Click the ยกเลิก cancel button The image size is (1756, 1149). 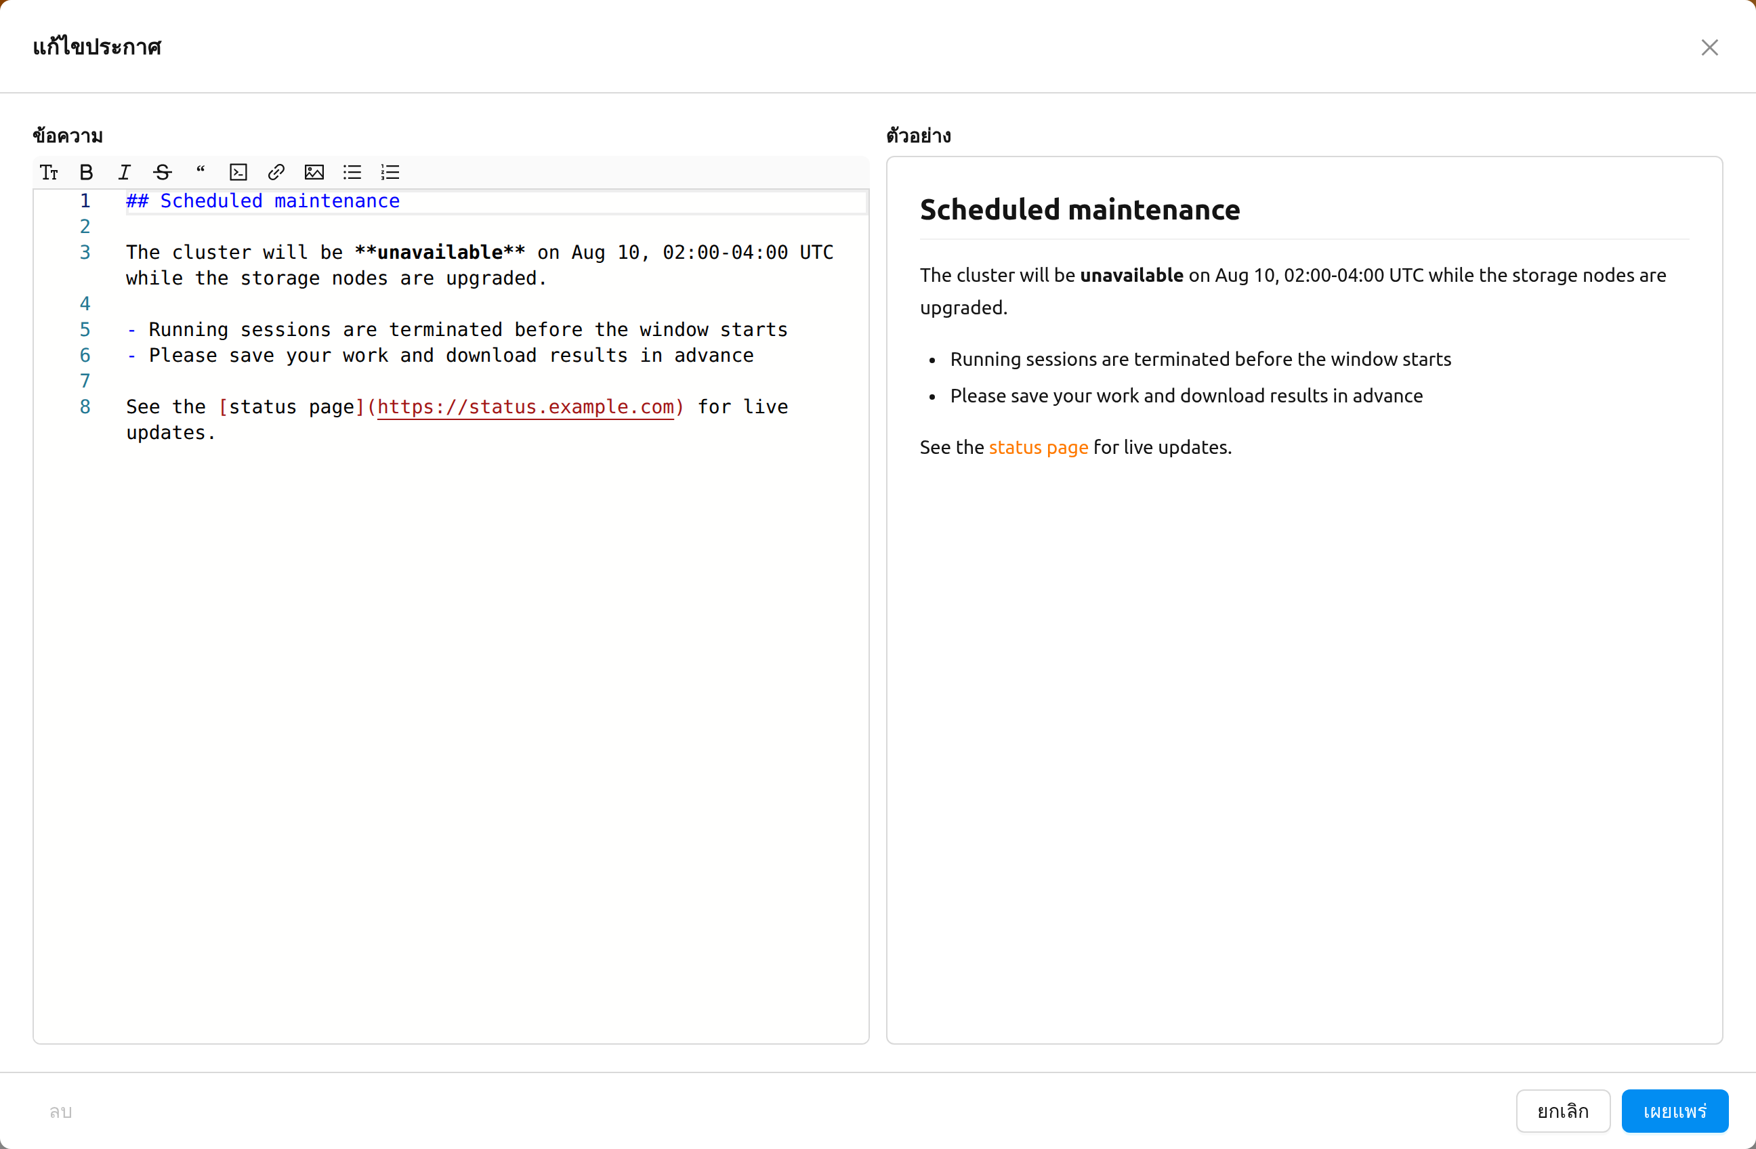coord(1563,1110)
